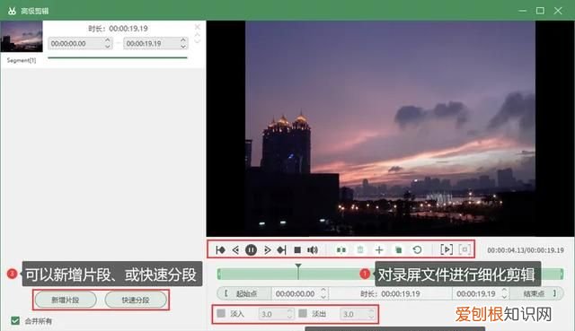The width and height of the screenshot is (575, 331).
Task: Click the trash delete segment icon
Action: (x=360, y=250)
